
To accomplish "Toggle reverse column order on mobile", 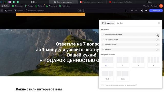I will 102,85.
